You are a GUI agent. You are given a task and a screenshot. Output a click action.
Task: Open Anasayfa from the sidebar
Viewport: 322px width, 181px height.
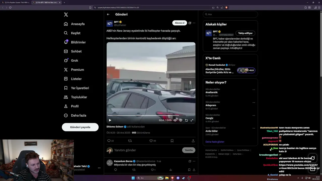pyautogui.click(x=74, y=24)
